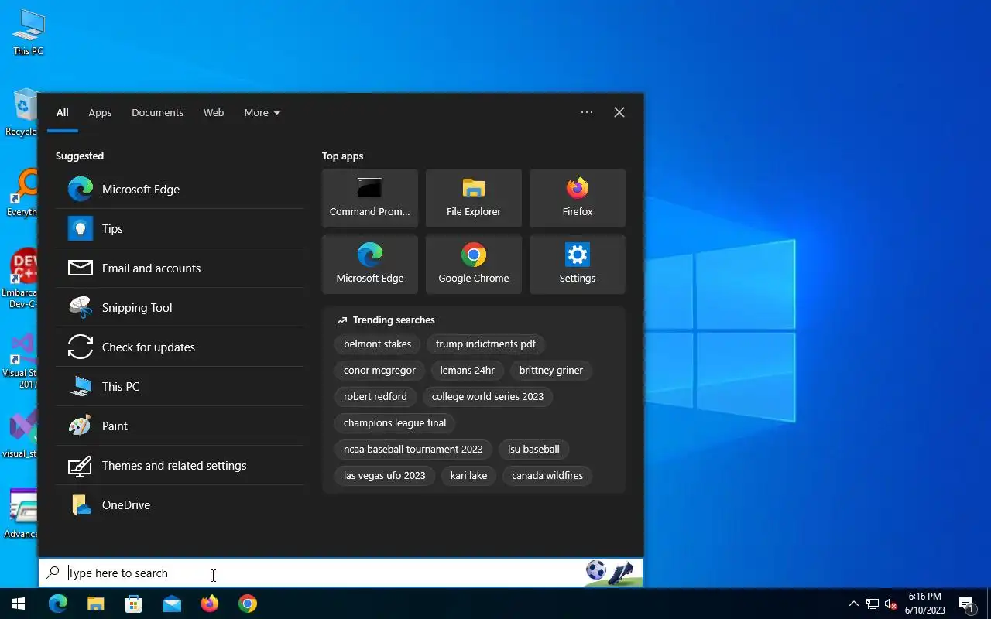Viewport: 991px width, 619px height.
Task: Search trending topic lemans 24hr
Action: point(467,370)
